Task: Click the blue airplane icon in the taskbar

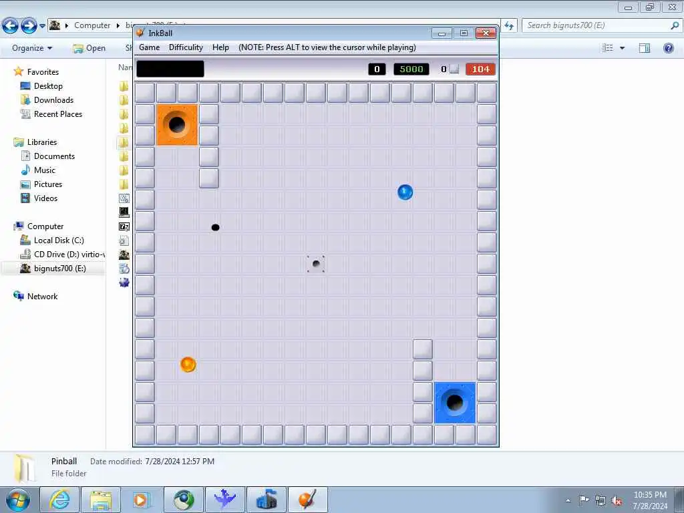Action: pos(224,500)
